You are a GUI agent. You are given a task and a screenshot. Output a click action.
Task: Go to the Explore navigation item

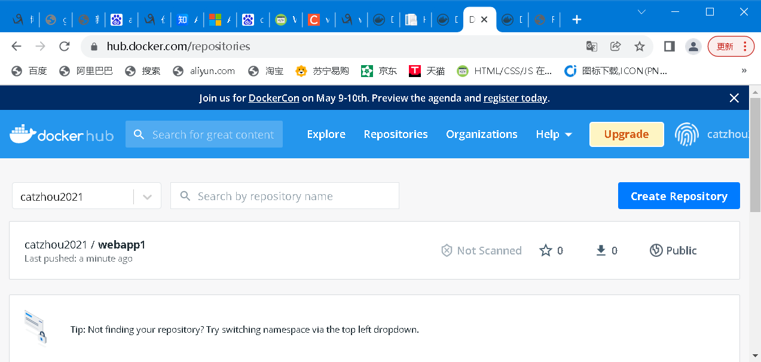tap(326, 134)
